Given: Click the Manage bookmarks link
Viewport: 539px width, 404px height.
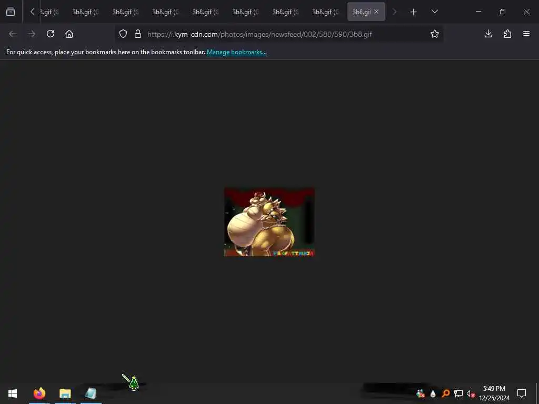Looking at the screenshot, I should pyautogui.click(x=236, y=52).
